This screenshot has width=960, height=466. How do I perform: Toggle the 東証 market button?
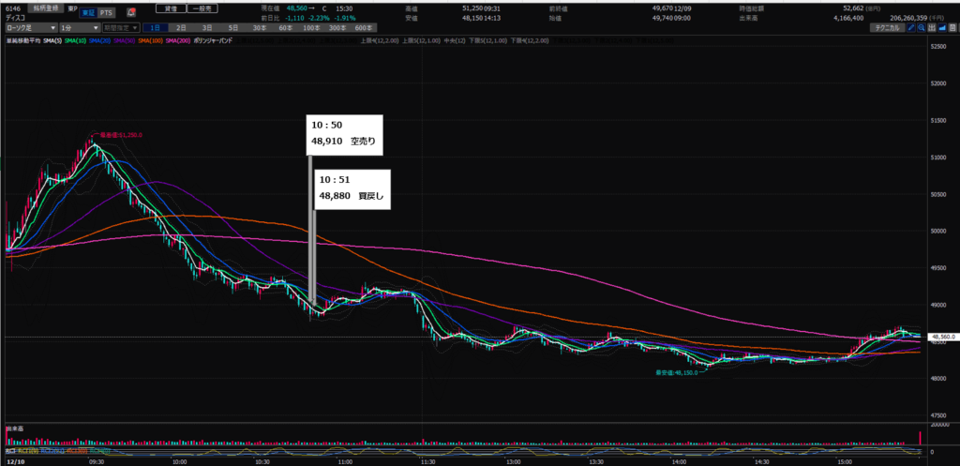click(87, 12)
